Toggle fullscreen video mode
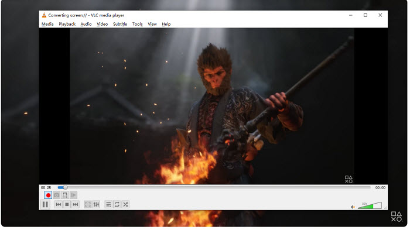 (88, 204)
